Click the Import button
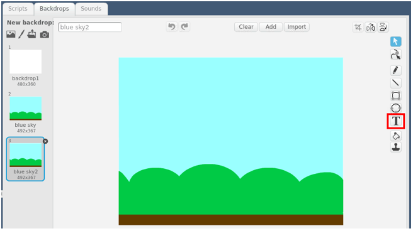 click(297, 27)
